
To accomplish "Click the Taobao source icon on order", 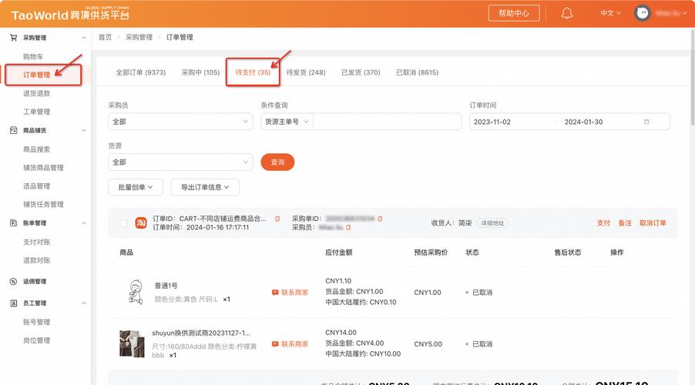I will point(141,223).
